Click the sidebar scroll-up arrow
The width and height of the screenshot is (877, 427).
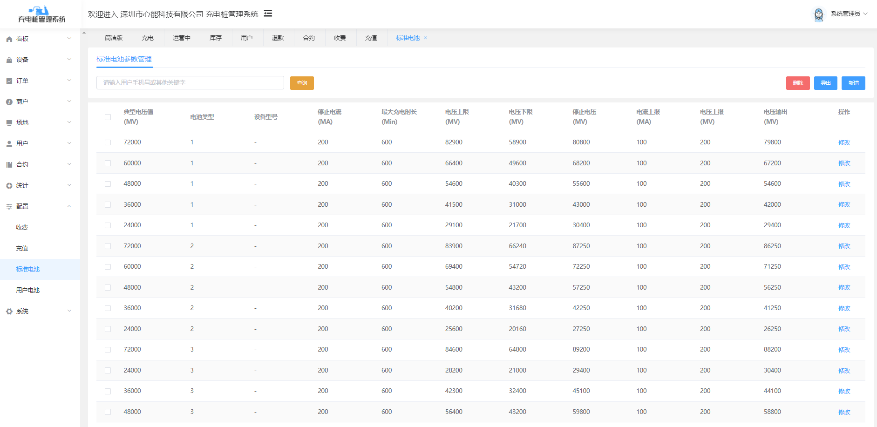point(84,33)
